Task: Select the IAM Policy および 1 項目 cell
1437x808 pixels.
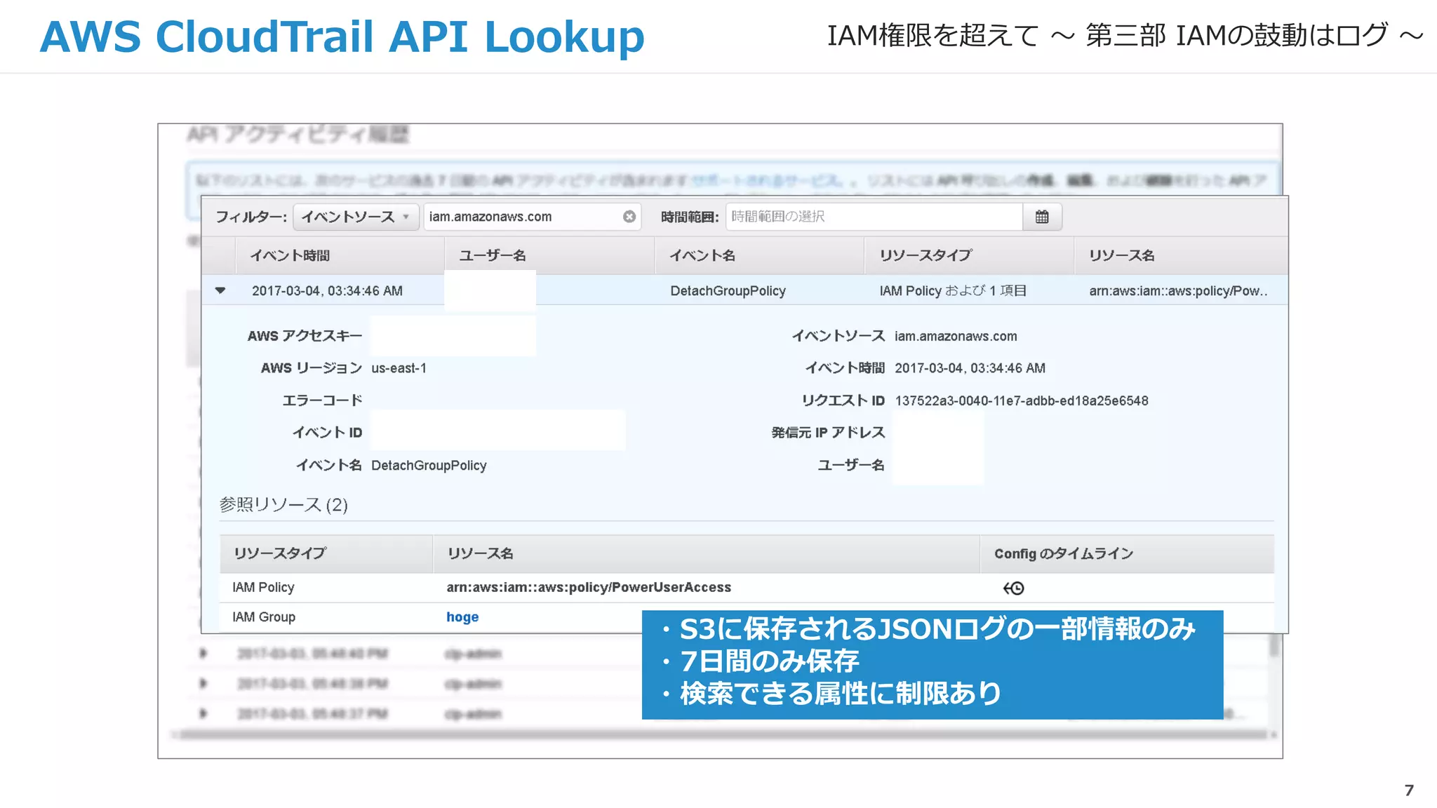Action: point(953,291)
